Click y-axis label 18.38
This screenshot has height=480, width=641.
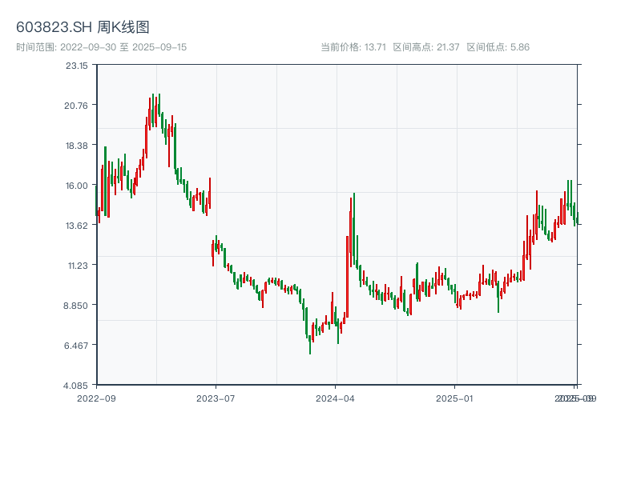(77, 146)
